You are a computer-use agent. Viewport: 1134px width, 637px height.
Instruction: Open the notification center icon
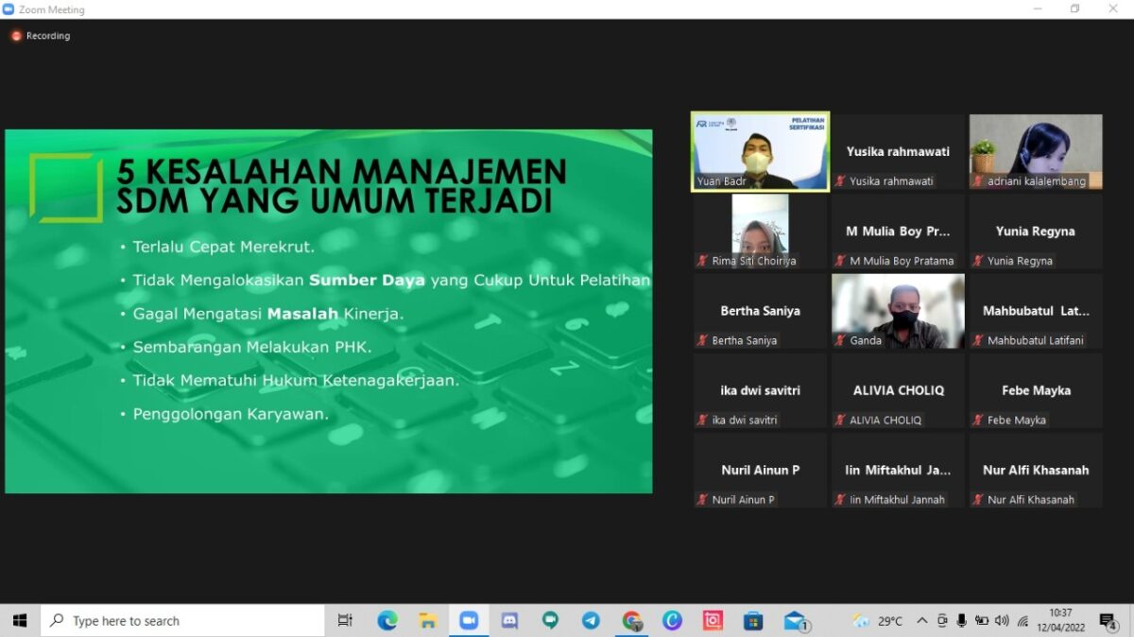point(1108,621)
